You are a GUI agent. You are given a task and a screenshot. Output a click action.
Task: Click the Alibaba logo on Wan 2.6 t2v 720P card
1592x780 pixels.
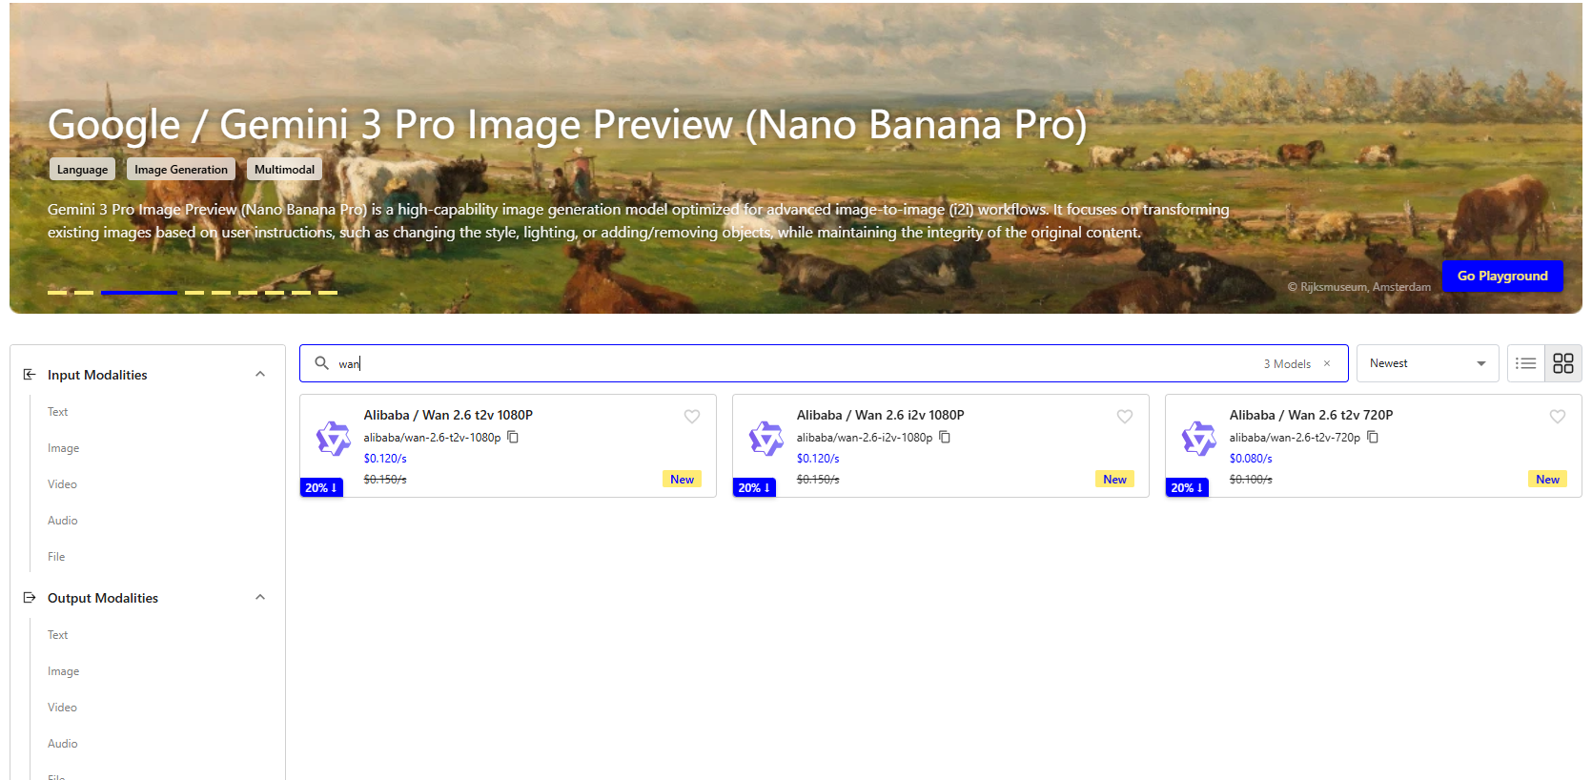(x=1199, y=438)
